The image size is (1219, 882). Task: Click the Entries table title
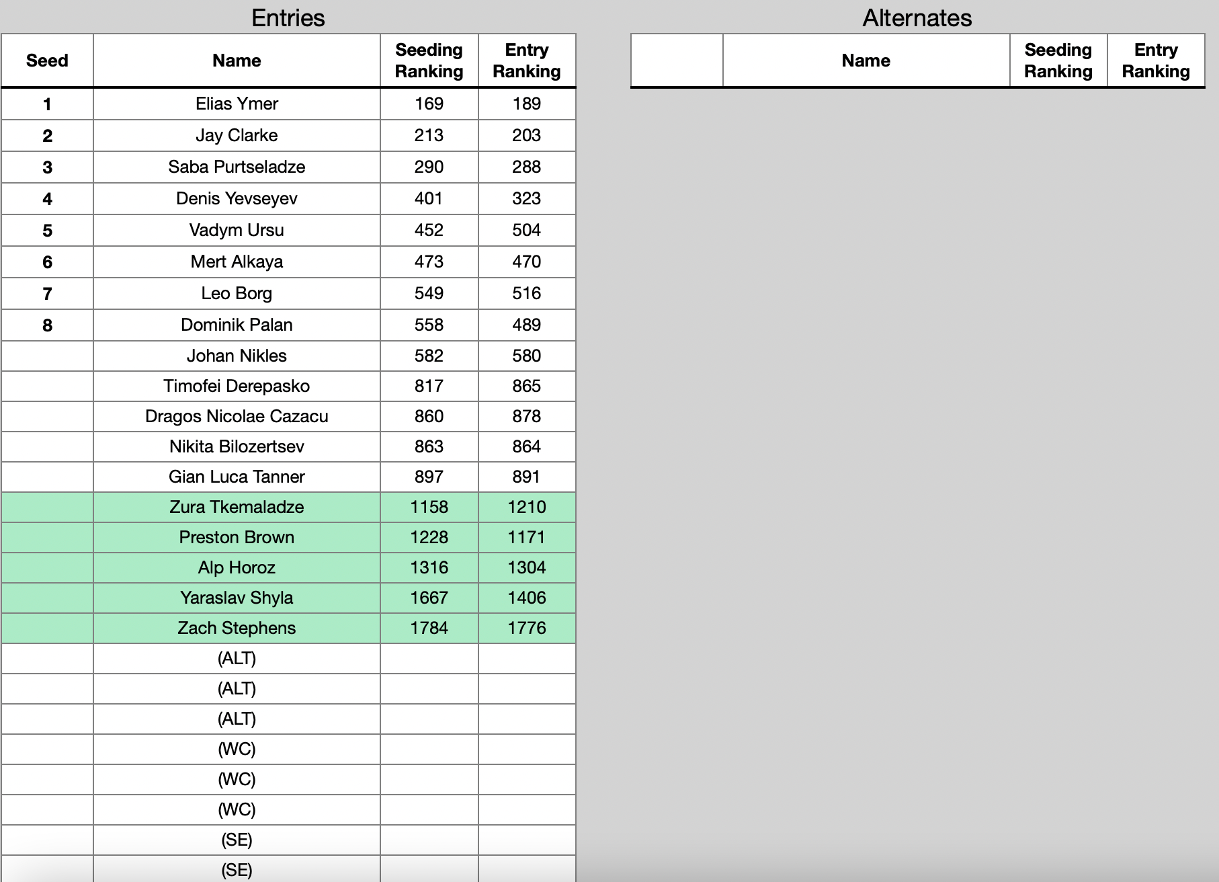[x=288, y=18]
